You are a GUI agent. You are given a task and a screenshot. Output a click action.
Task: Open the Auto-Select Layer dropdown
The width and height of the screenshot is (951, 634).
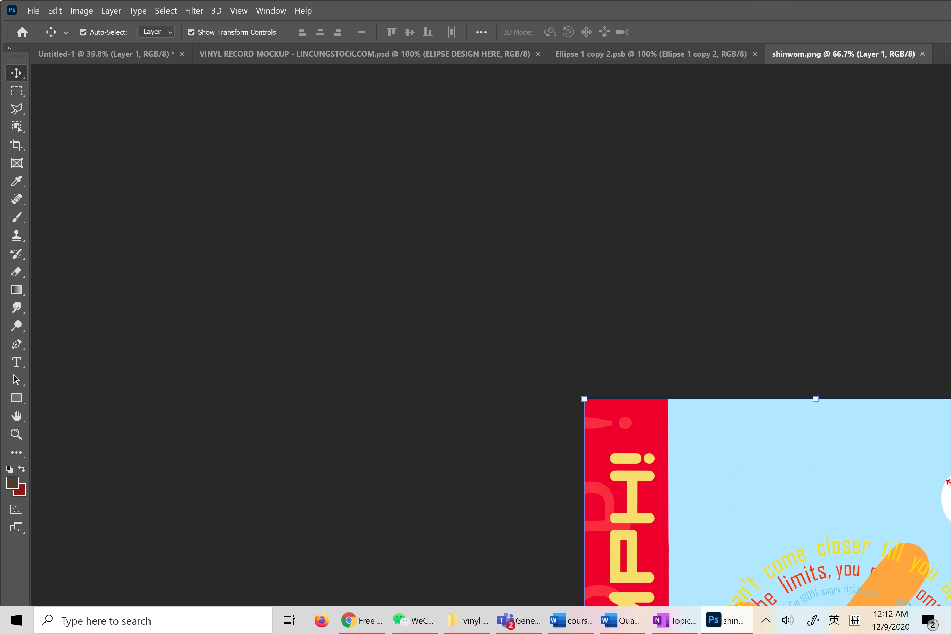[156, 32]
